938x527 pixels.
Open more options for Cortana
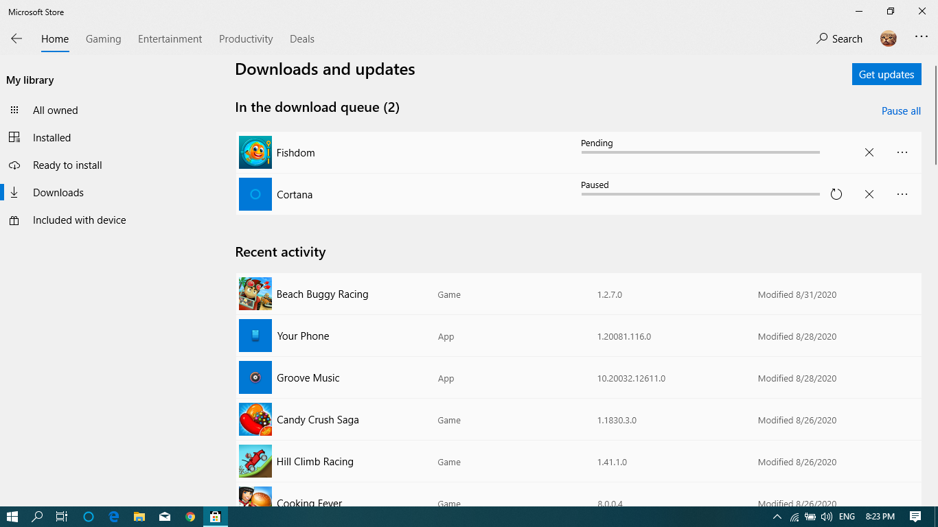click(902, 194)
